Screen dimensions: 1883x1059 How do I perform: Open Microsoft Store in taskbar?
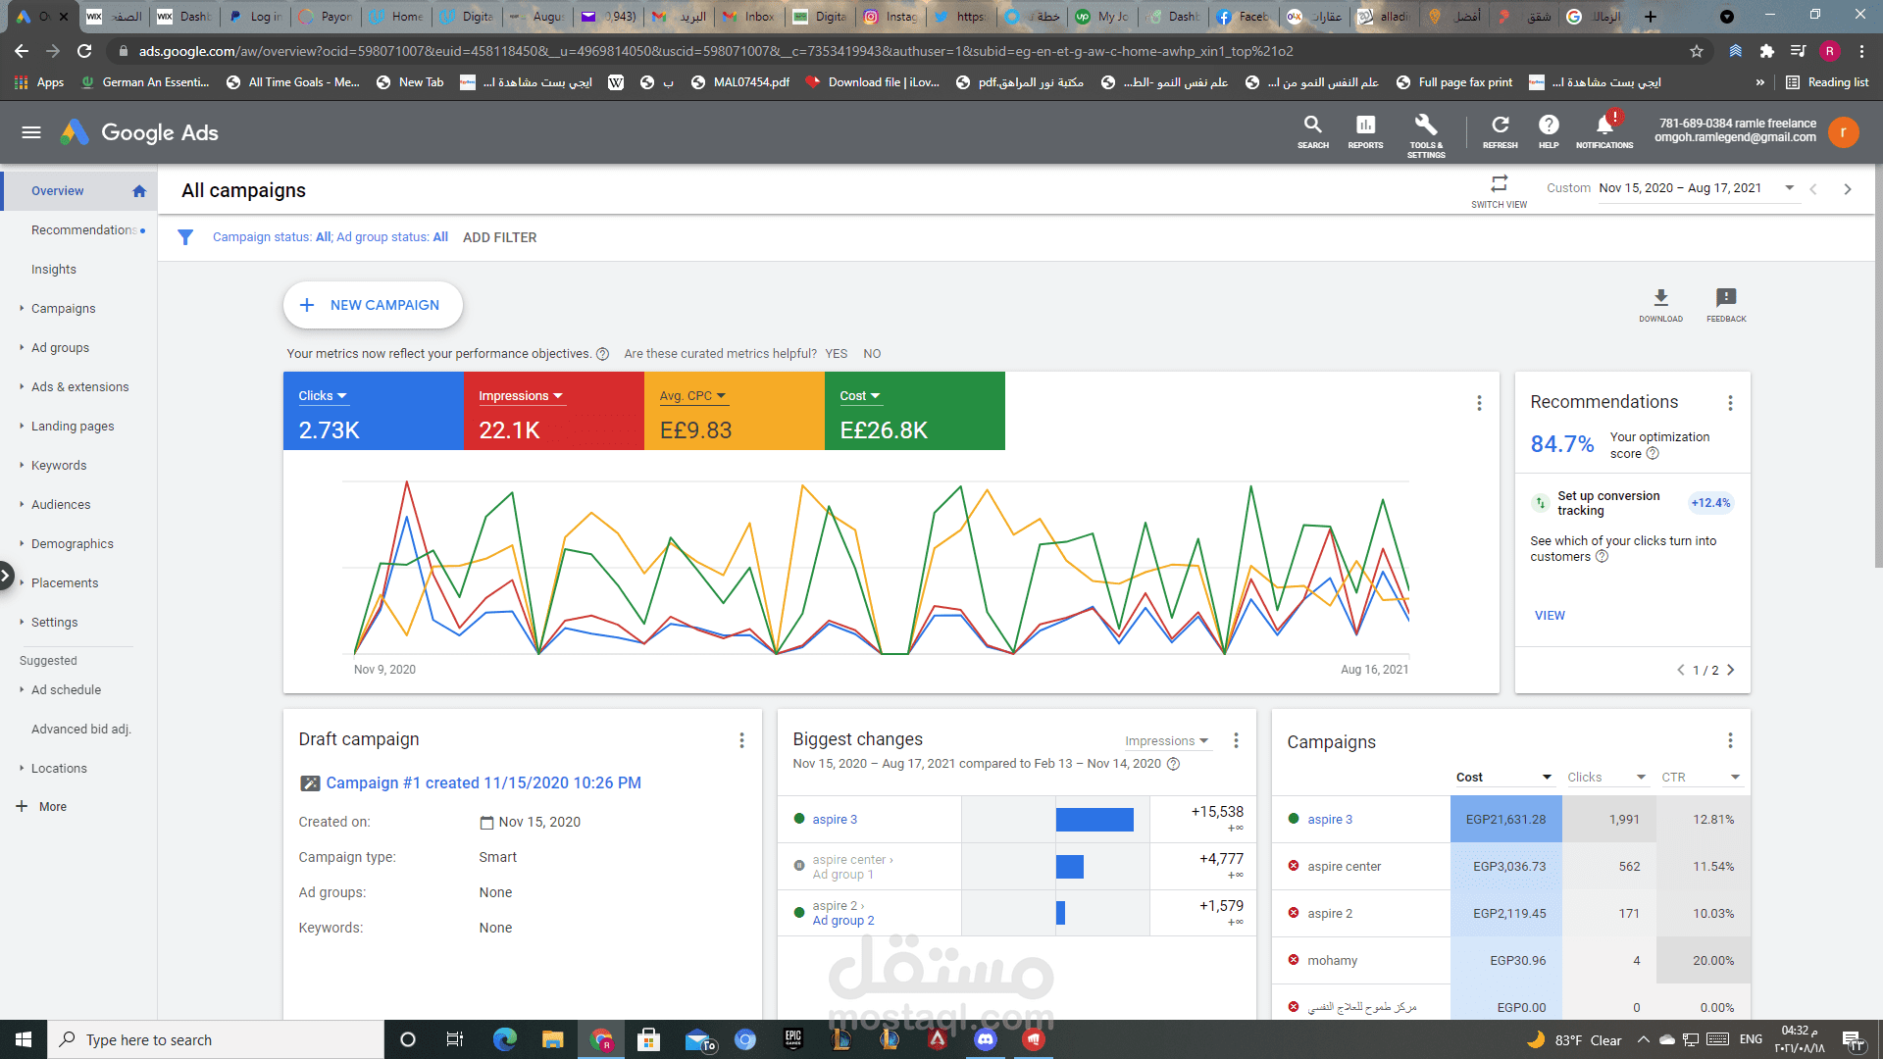click(648, 1039)
